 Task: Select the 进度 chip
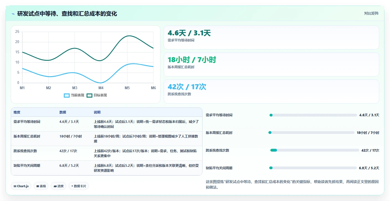pyautogui.click(x=58, y=186)
